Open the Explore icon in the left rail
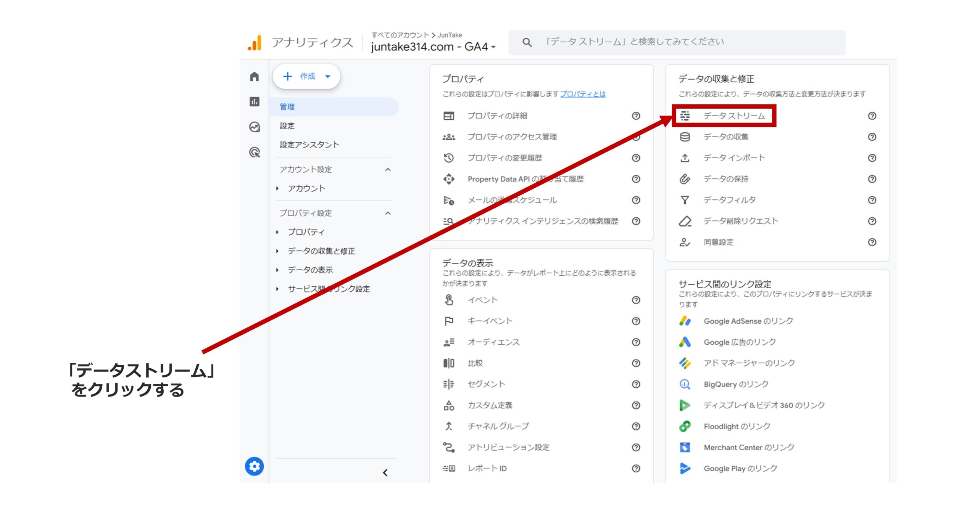977x509 pixels. coord(254,127)
